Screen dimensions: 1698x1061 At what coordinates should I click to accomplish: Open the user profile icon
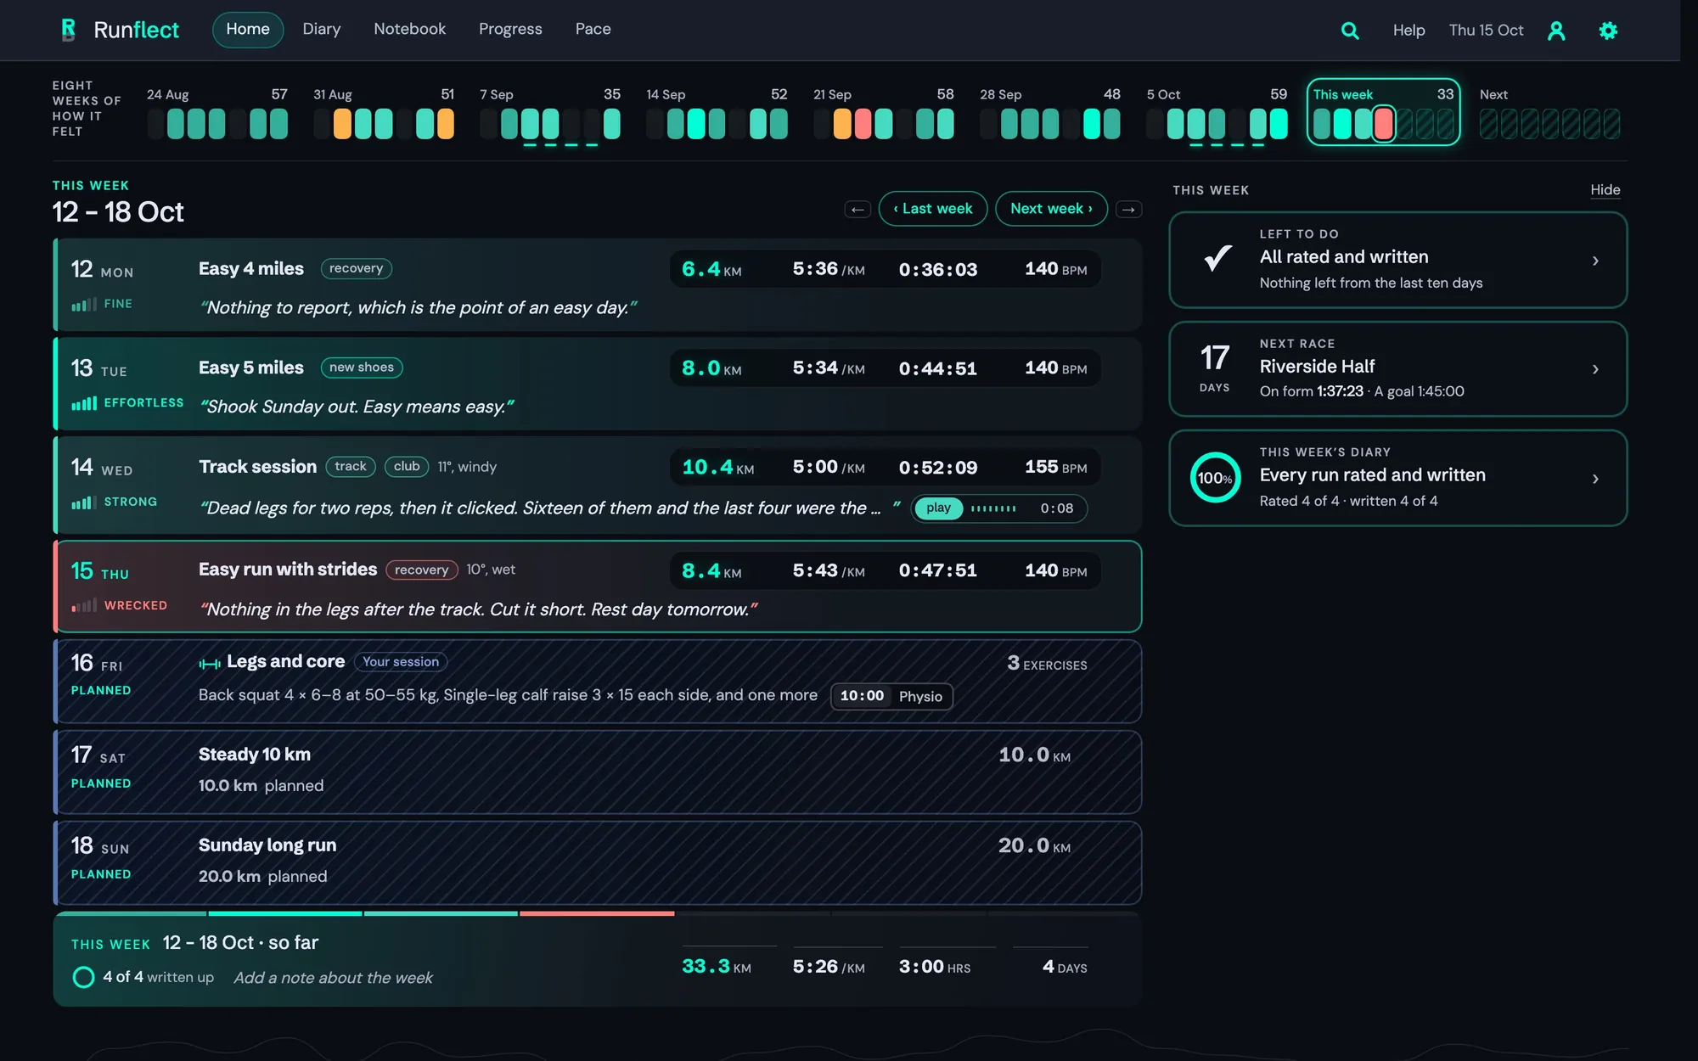coord(1556,31)
